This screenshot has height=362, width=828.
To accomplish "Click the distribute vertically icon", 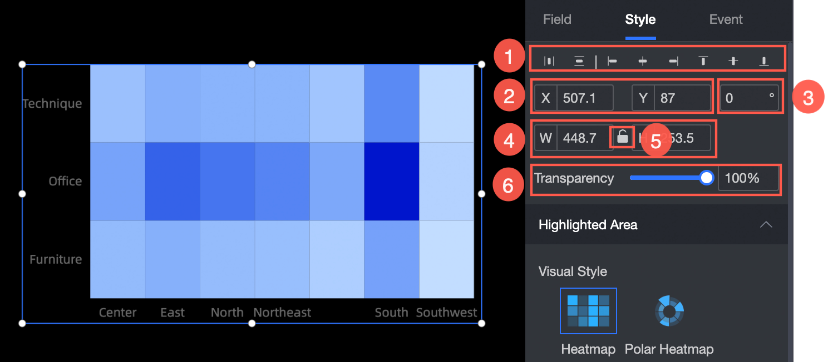I will pyautogui.click(x=579, y=61).
